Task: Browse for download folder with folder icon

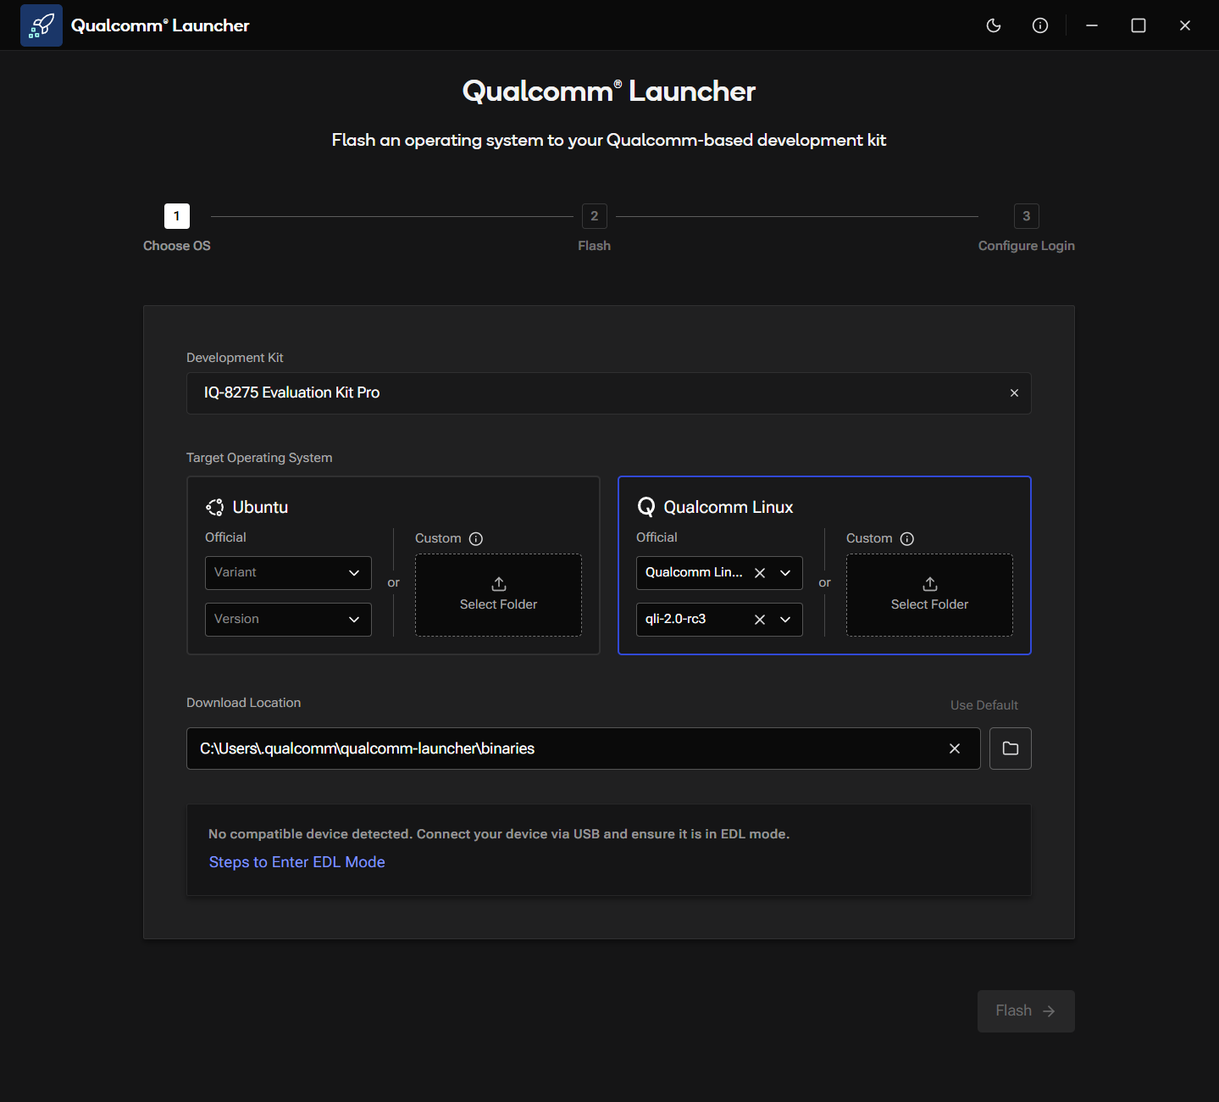Action: pyautogui.click(x=1011, y=749)
